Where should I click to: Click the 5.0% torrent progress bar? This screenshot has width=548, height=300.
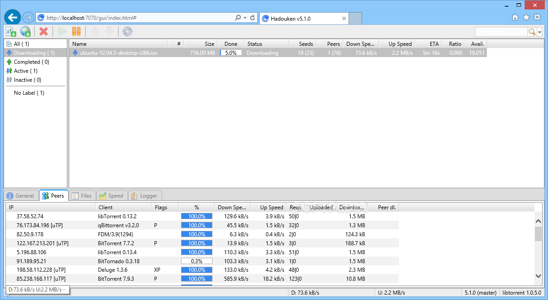coord(231,53)
